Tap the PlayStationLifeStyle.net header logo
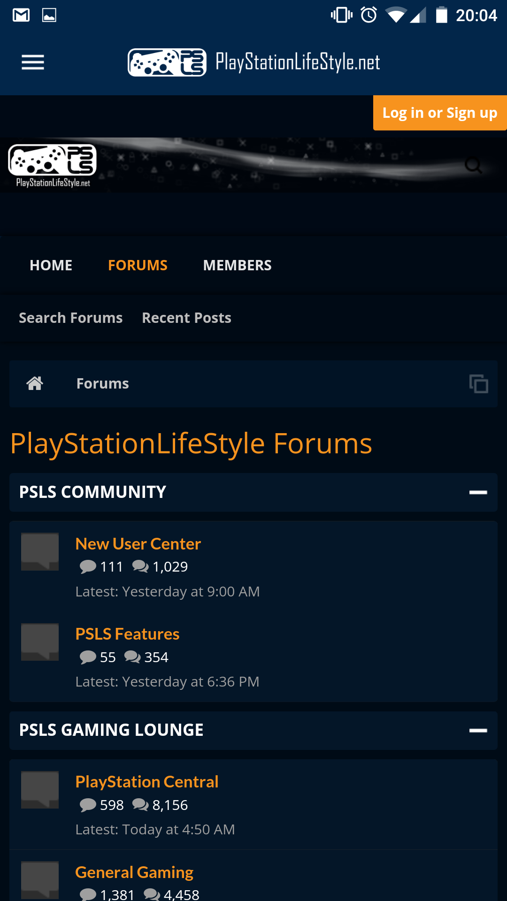The image size is (507, 901). click(254, 62)
